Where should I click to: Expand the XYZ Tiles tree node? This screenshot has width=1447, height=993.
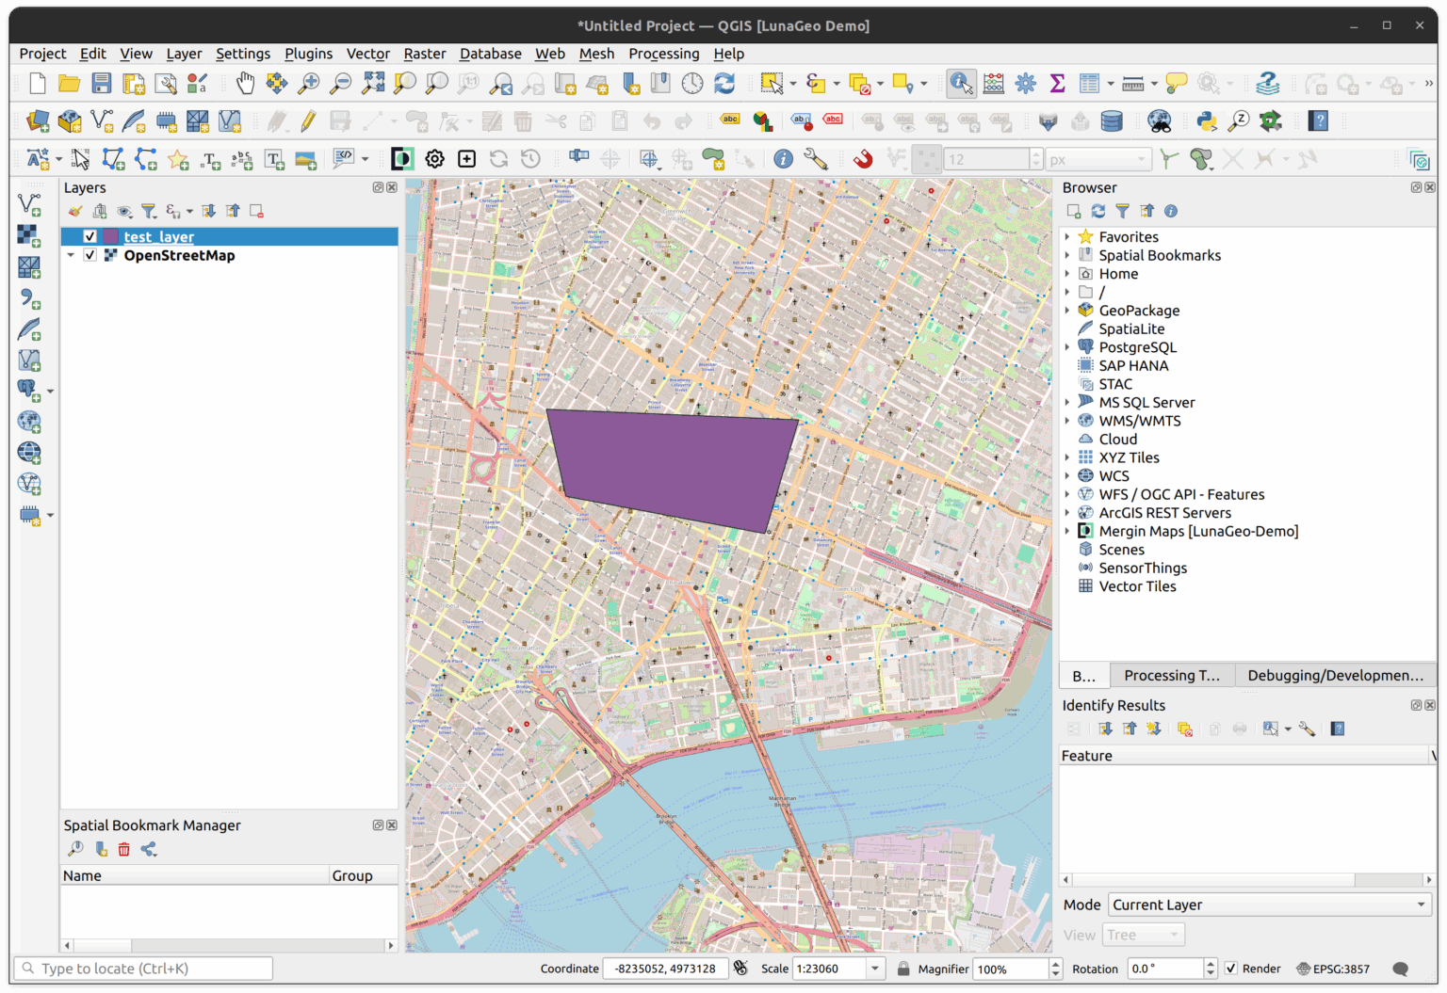click(1067, 457)
